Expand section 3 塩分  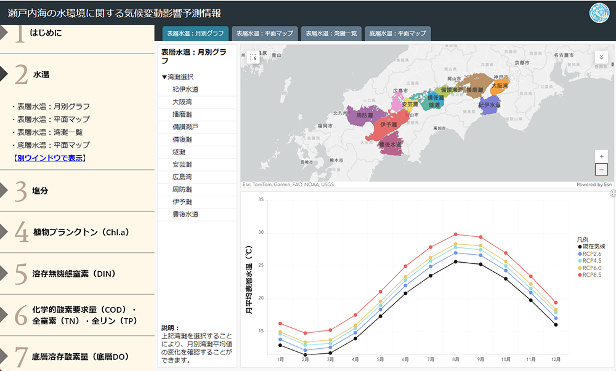40,191
